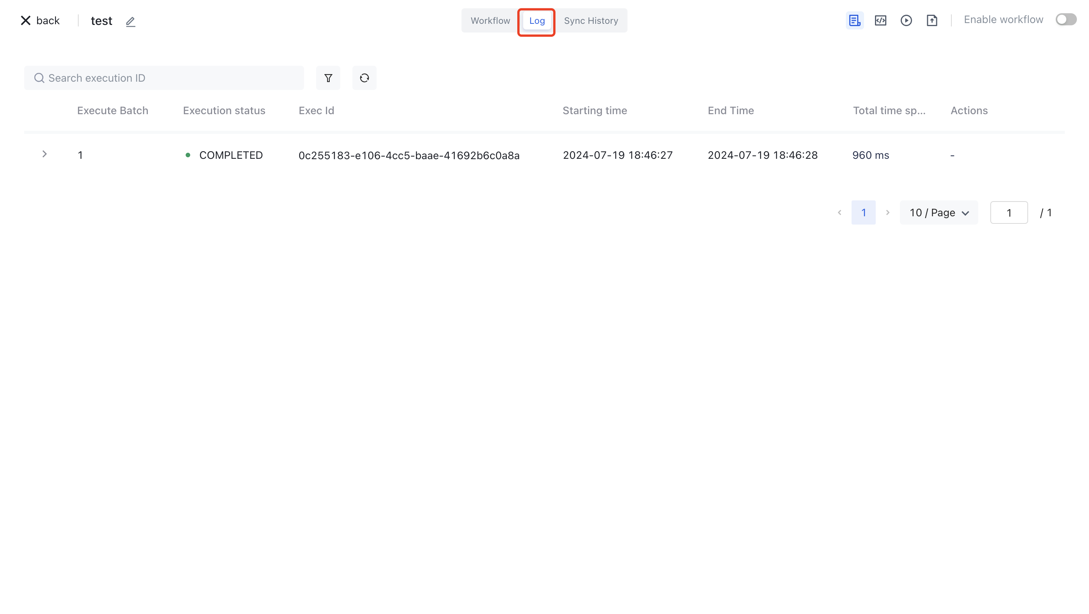
Task: Click the pencil icon to rename test
Action: coord(130,22)
